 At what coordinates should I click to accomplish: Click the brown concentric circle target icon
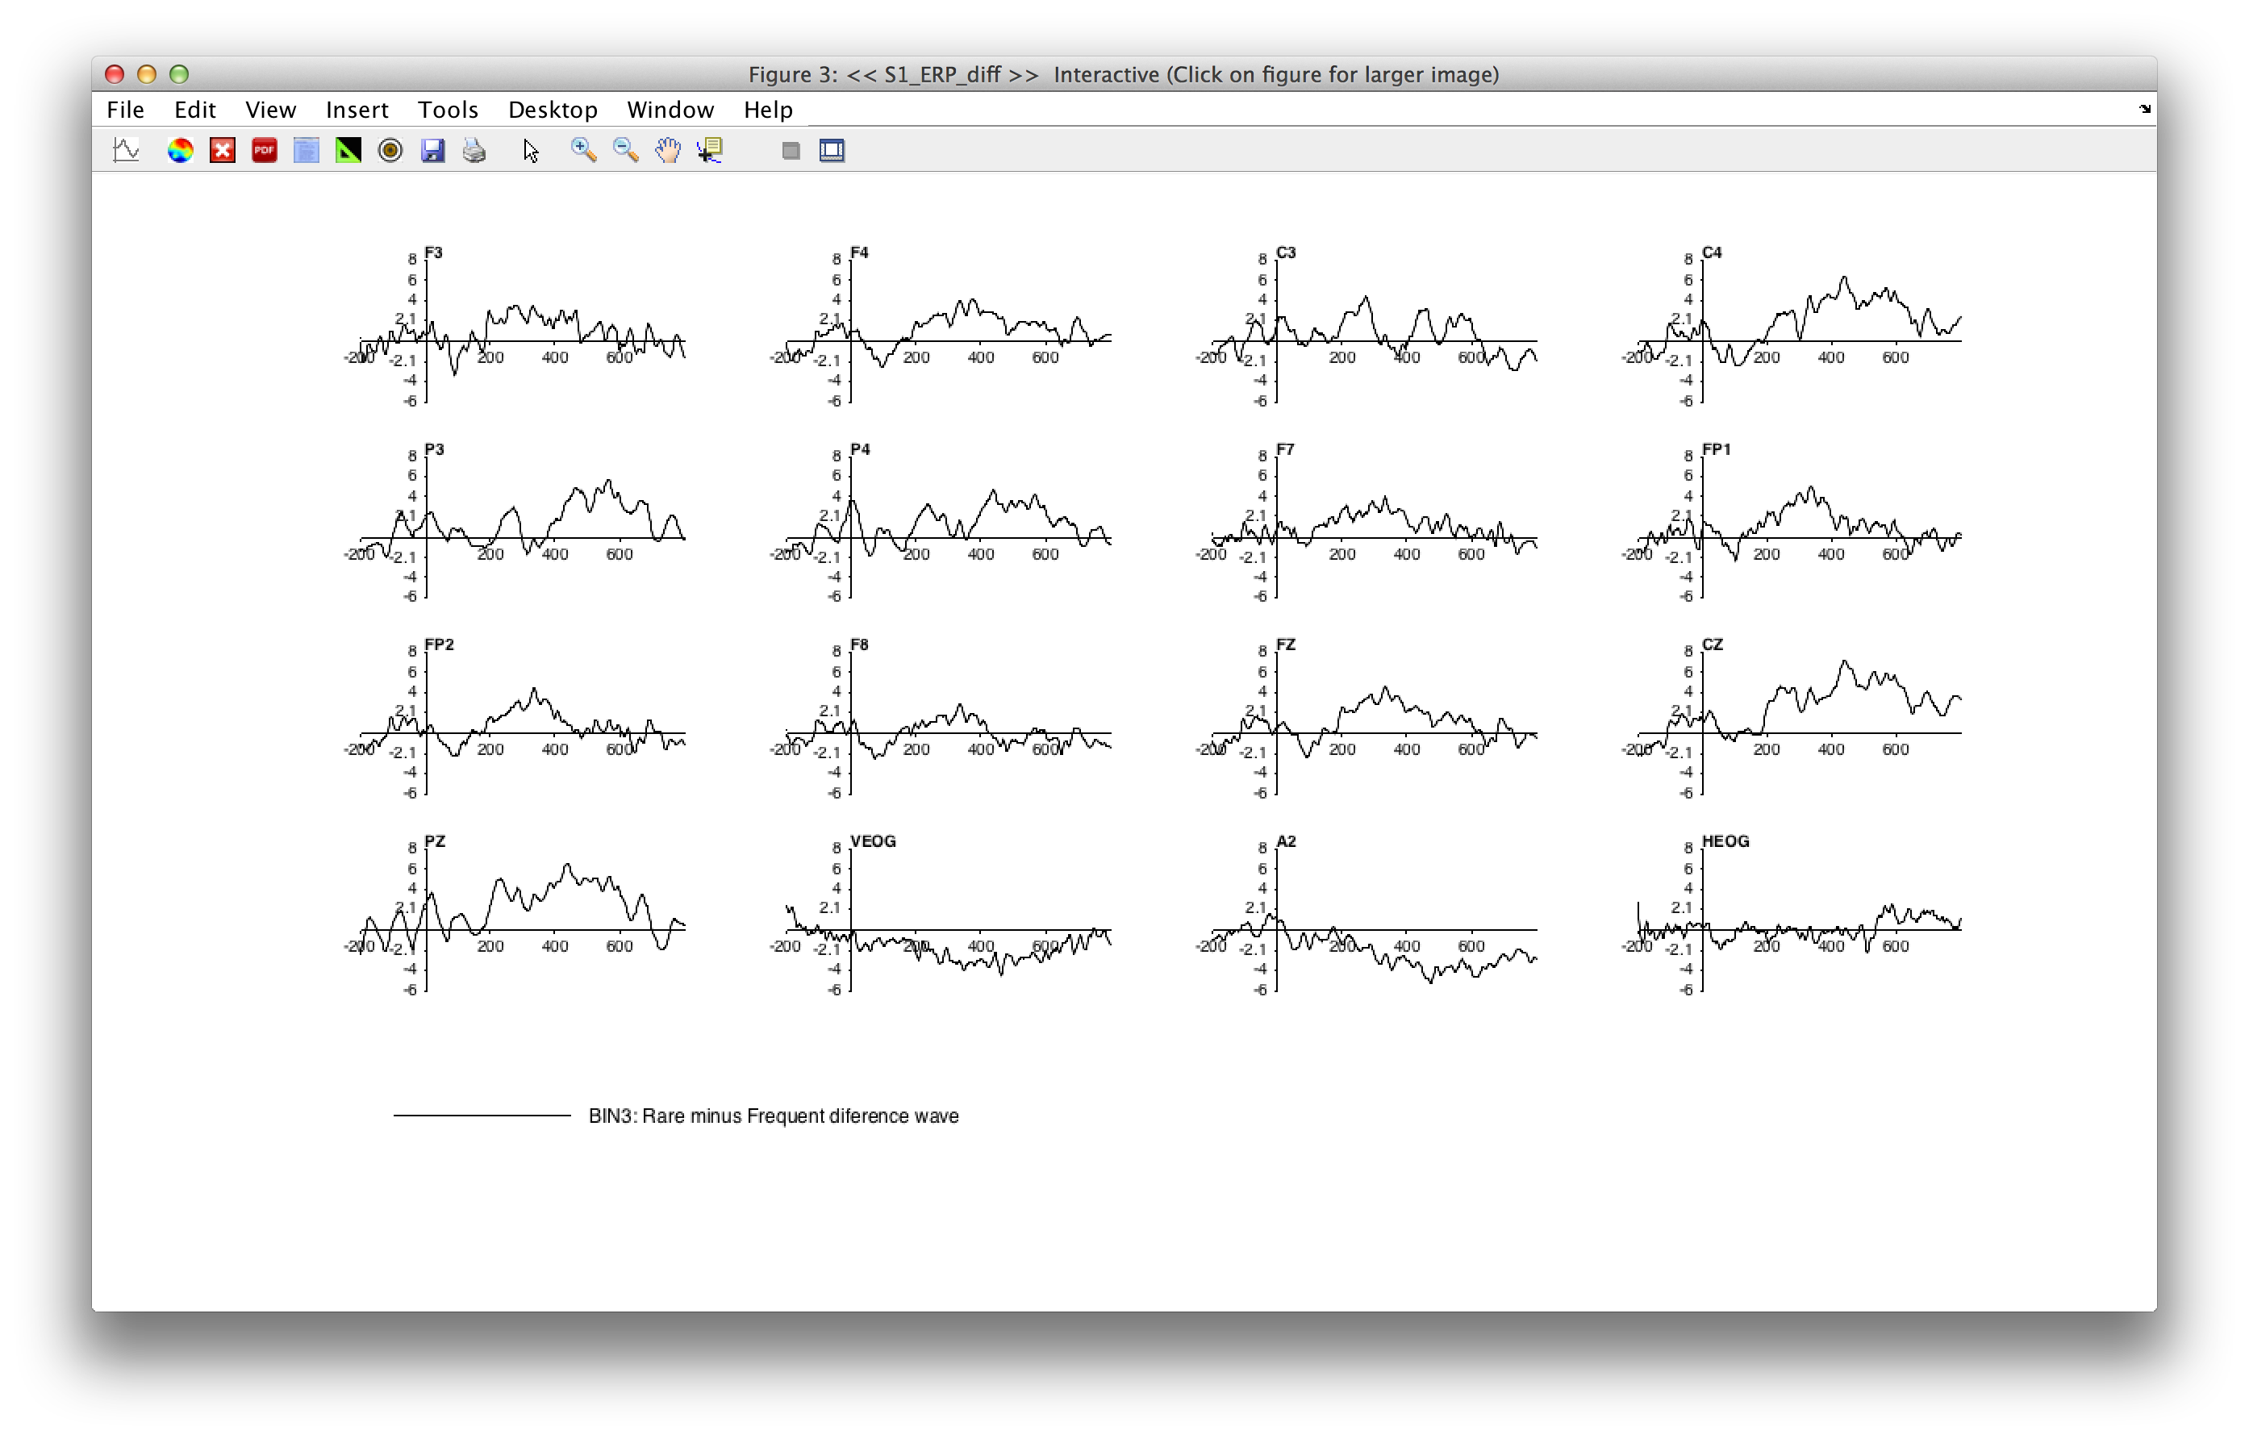point(390,151)
